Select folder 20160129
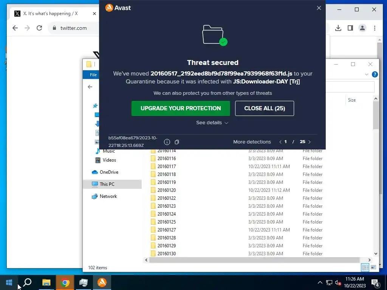Screen dimensions: 387x290 point(237,245)
